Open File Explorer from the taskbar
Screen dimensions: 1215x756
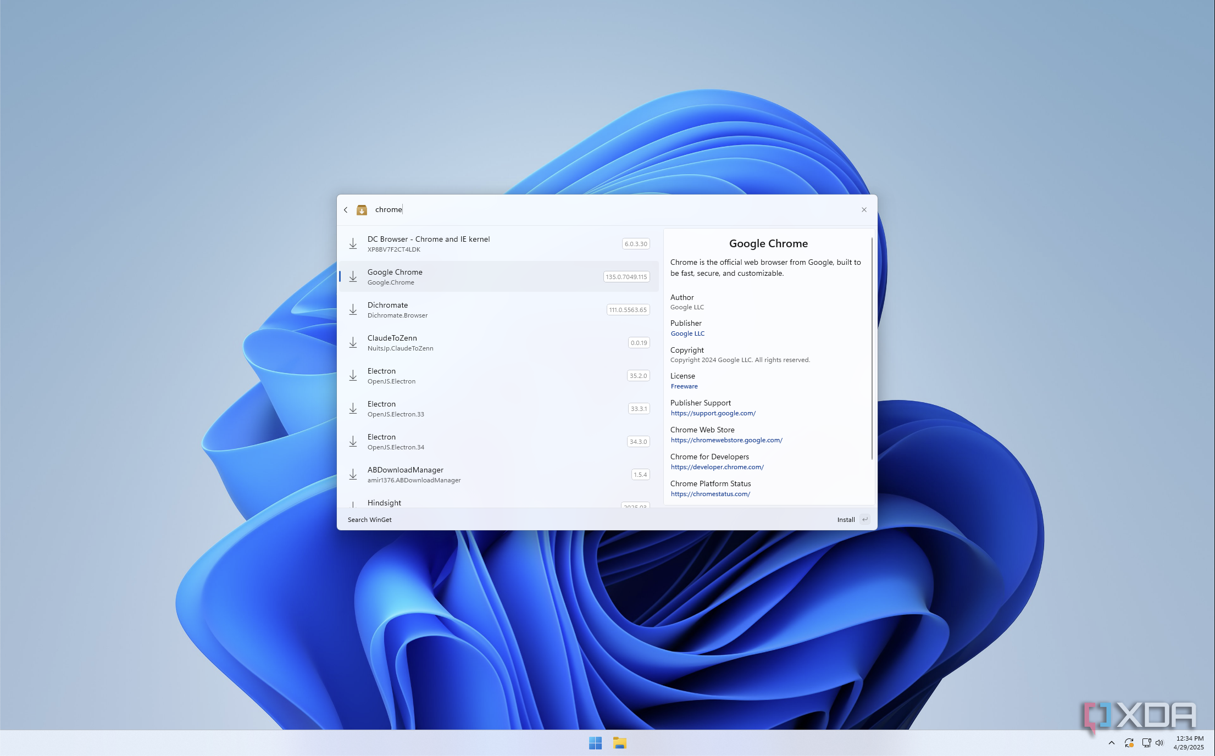tap(620, 743)
